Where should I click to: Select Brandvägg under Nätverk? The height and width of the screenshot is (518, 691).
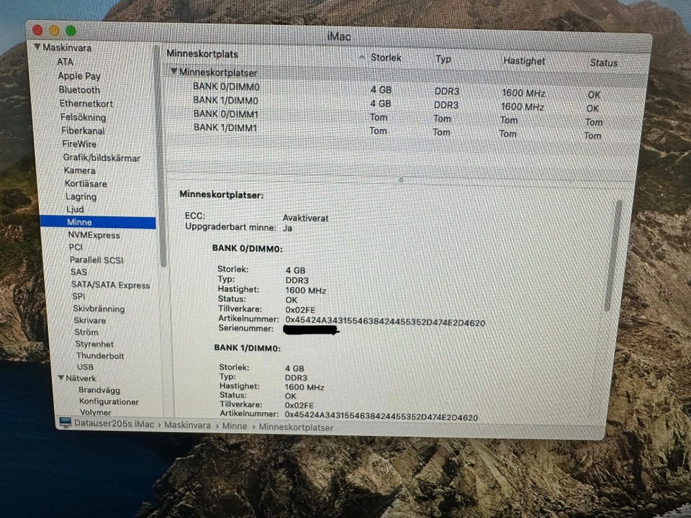tap(99, 390)
